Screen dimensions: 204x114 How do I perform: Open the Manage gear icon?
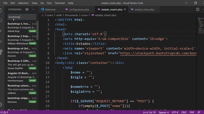pos(1,104)
